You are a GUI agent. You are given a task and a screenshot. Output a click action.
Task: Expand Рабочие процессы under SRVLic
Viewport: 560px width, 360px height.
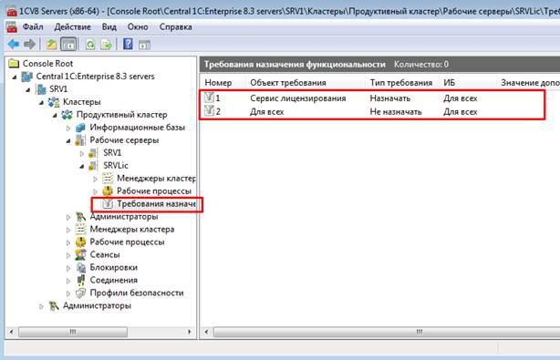tap(96, 191)
